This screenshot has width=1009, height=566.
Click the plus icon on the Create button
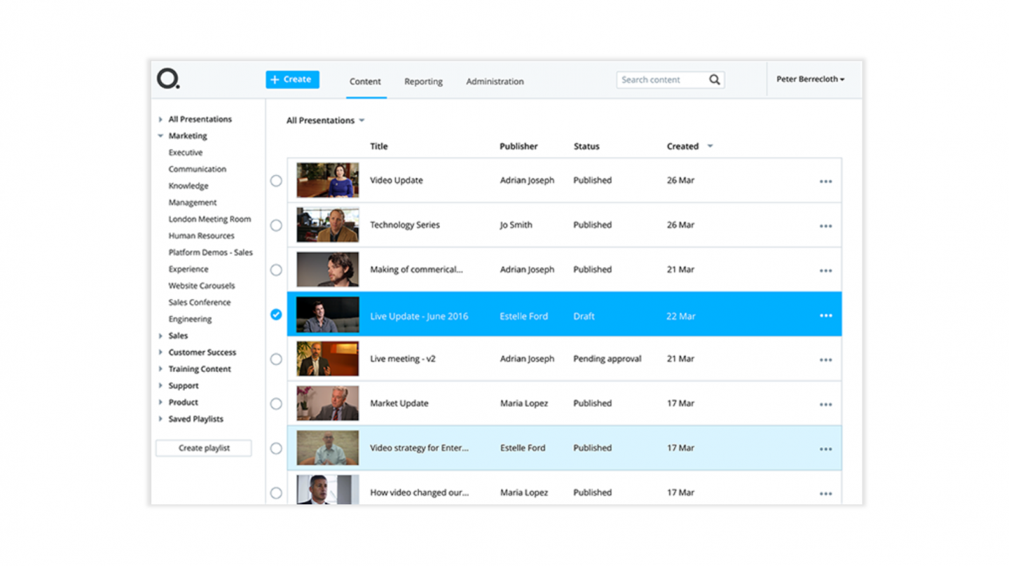pyautogui.click(x=273, y=79)
